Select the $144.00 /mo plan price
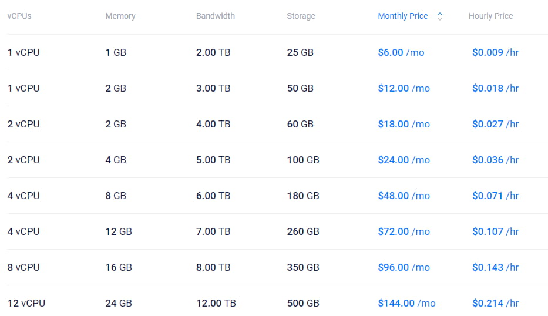 point(406,303)
